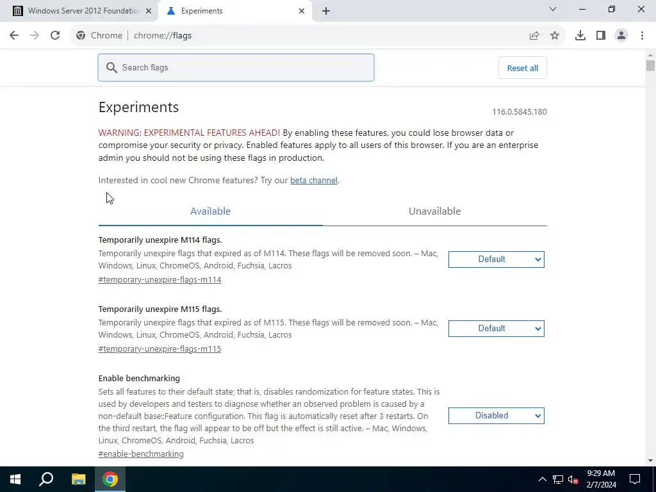656x492 pixels.
Task: Reload the chrome://flags page
Action: pos(55,36)
